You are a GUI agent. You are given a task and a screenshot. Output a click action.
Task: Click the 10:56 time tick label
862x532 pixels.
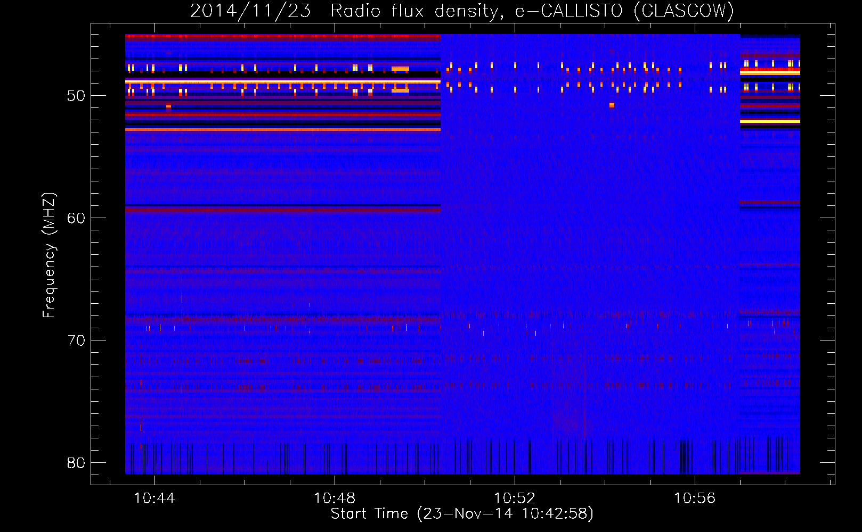coord(695,498)
